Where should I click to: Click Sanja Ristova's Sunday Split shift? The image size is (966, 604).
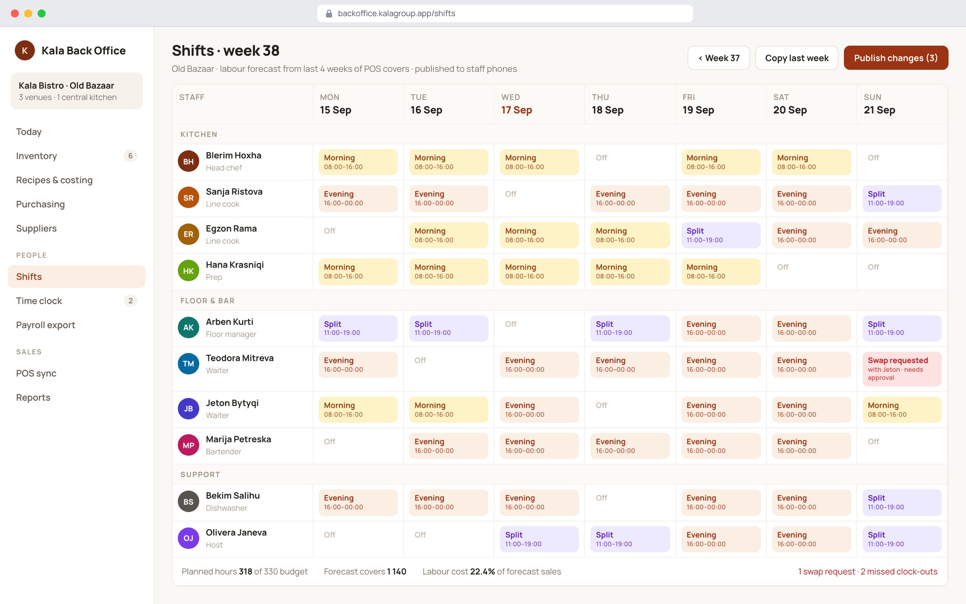pos(902,199)
